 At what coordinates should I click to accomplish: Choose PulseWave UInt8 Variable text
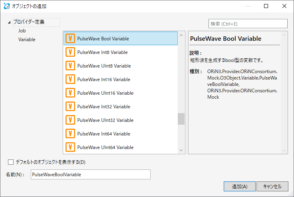(104, 66)
